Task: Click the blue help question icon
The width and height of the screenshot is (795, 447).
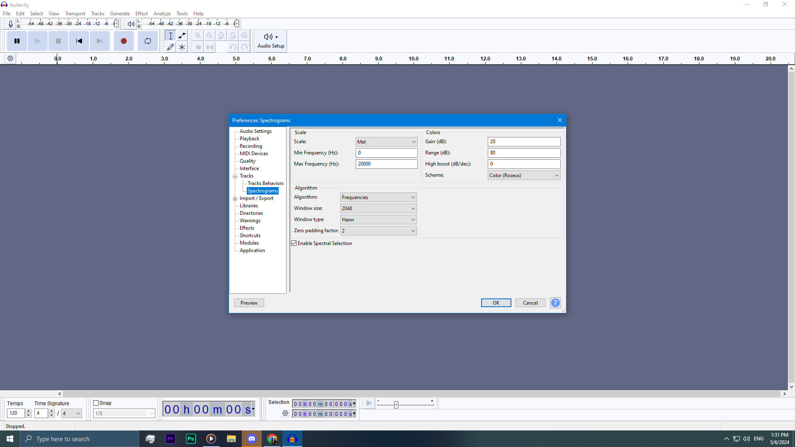Action: 555,303
